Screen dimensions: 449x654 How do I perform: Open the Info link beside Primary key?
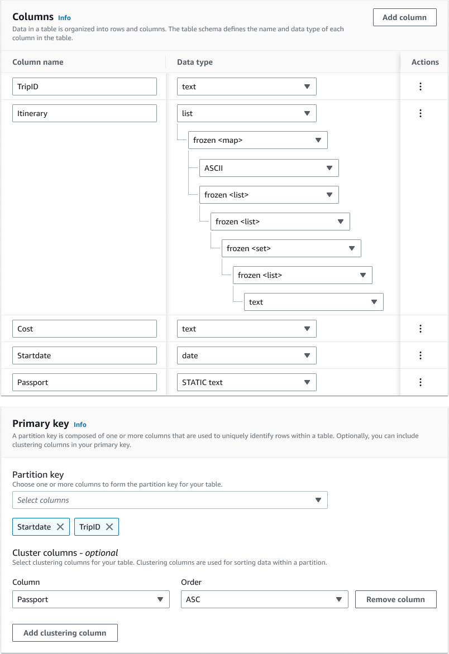80,424
